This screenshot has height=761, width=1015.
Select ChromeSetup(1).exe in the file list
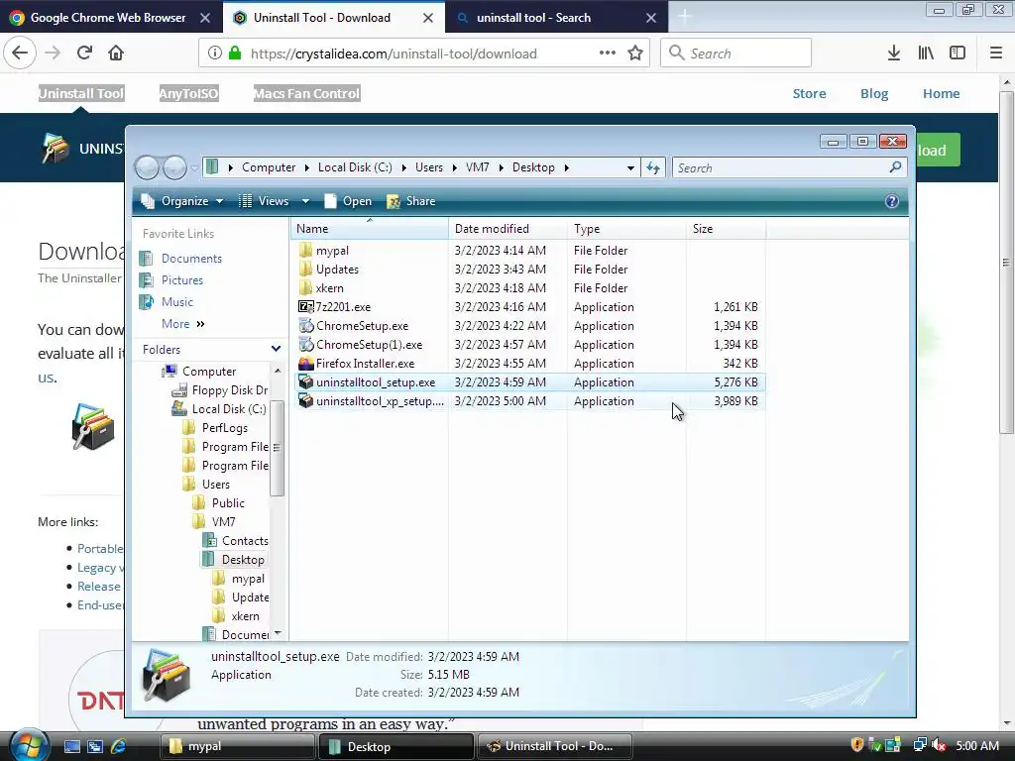(x=369, y=344)
